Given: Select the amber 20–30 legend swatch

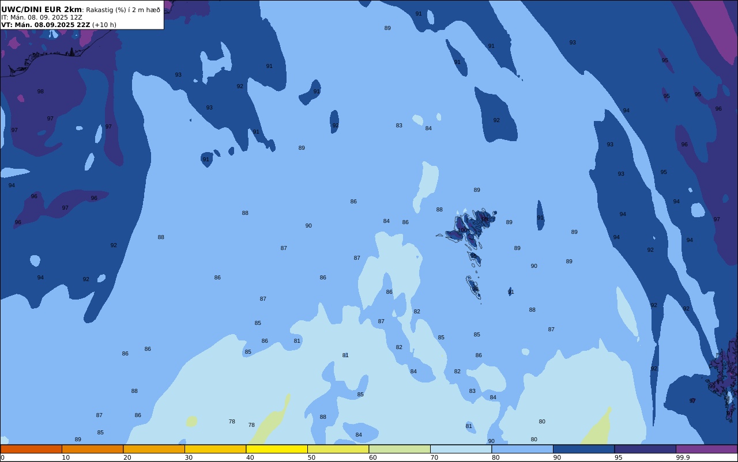Looking at the screenshot, I should click(154, 449).
